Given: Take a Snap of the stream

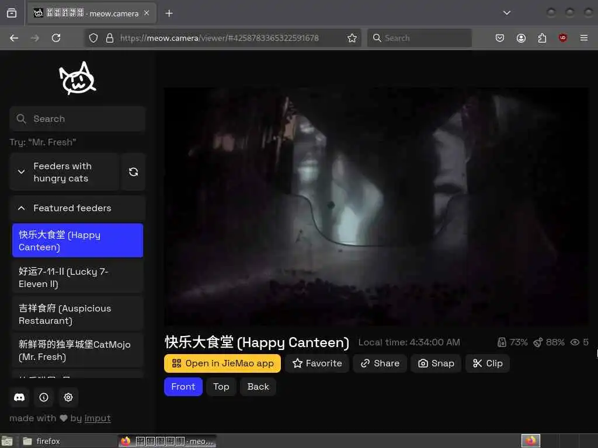Looking at the screenshot, I should pyautogui.click(x=436, y=363).
